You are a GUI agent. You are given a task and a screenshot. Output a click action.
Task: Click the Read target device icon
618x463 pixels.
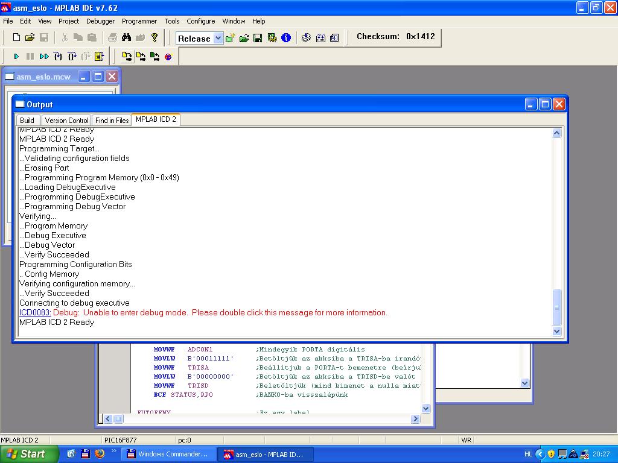pos(141,57)
